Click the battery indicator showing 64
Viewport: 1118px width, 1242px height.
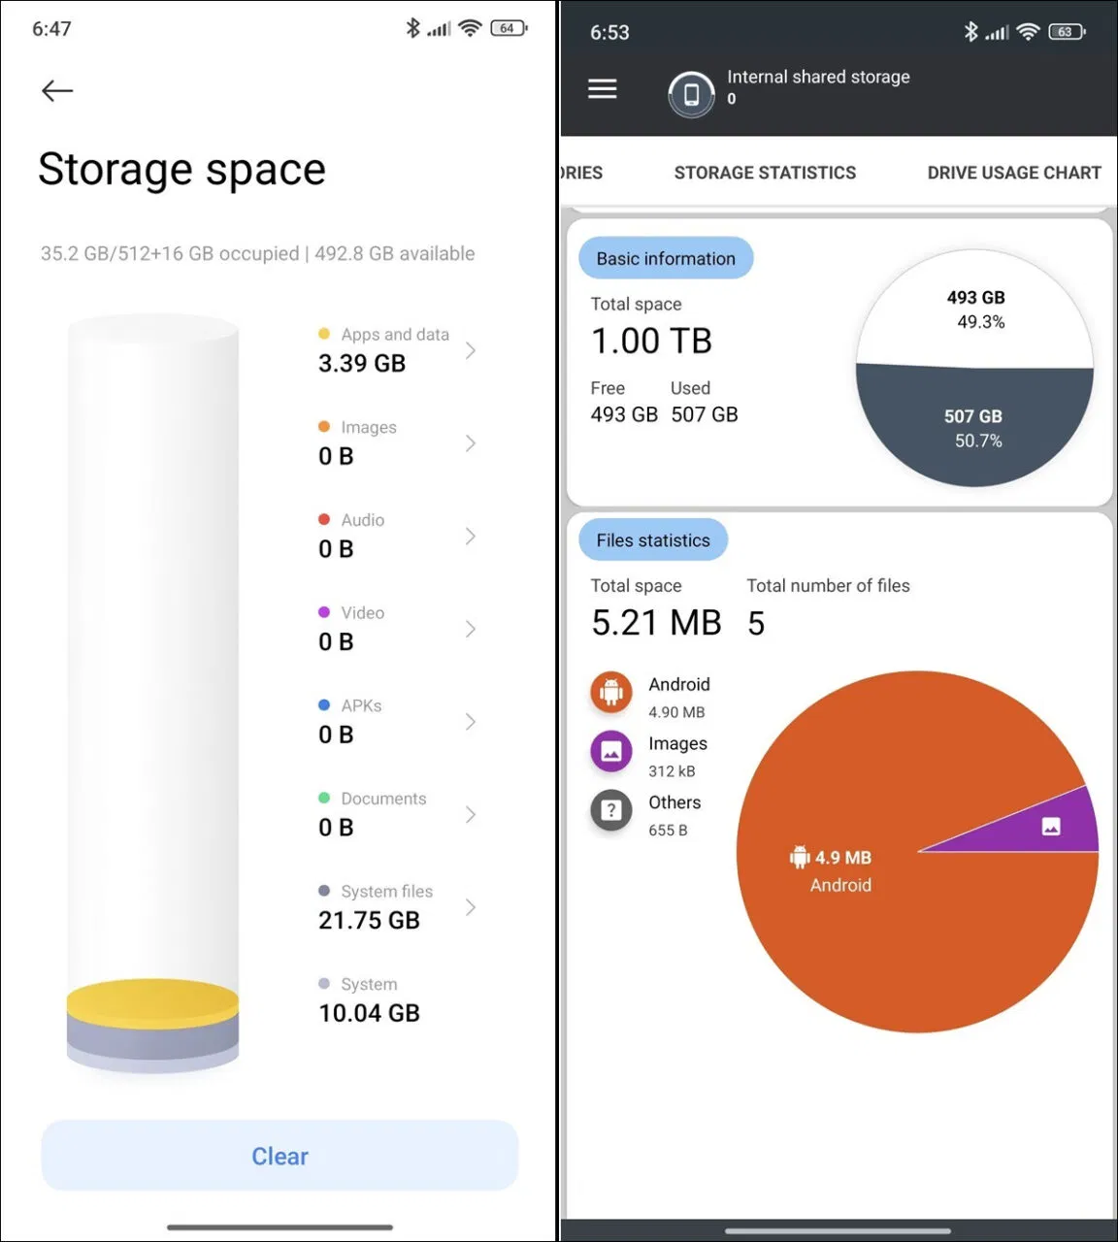[x=509, y=28]
